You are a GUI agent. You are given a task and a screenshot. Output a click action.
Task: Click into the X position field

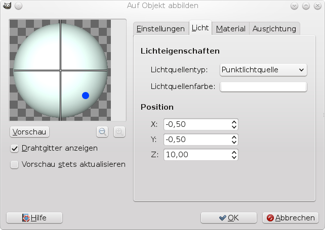pos(197,124)
